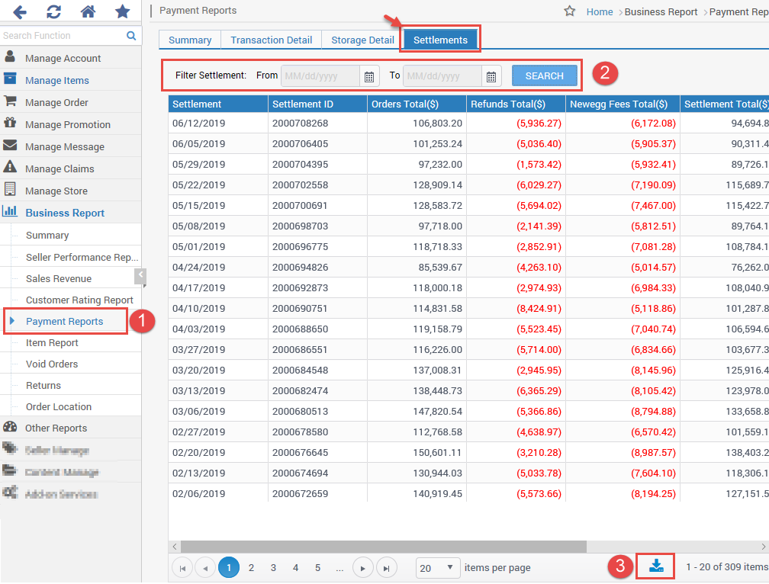Open the Export download icon below the table
Screen dimensions: 769x584
655,566
